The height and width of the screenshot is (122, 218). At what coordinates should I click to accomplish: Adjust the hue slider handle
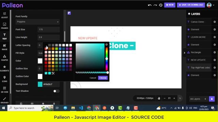[107, 59]
